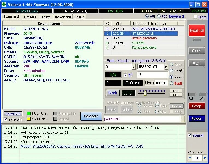Screen dimensions: 209x164
Task: Click the SN: 6VMVKBQQ status field
Action: point(75,11)
